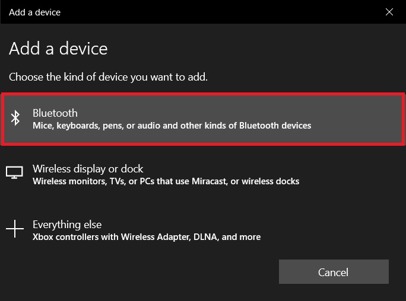Click the mice, keyboards, pens description text
The height and width of the screenshot is (301, 406).
pyautogui.click(x=172, y=126)
